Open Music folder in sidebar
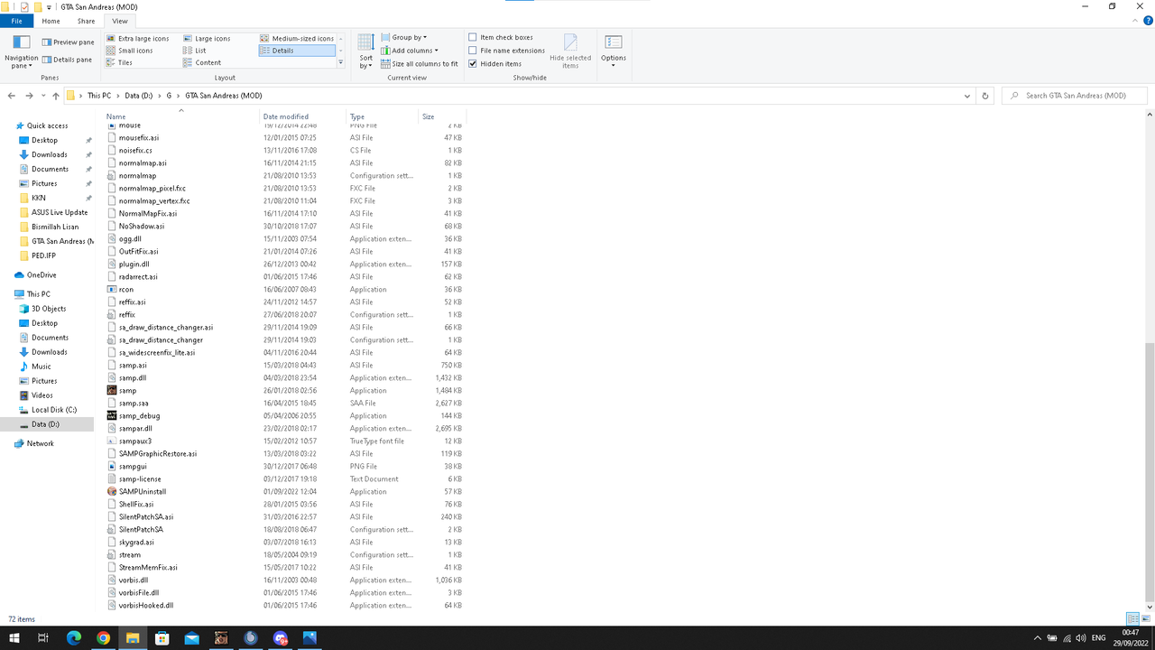1155x650 pixels. (42, 367)
